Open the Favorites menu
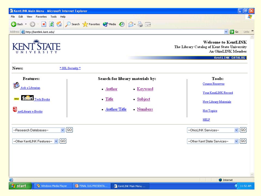The image size is (261, 196). pos(41,17)
